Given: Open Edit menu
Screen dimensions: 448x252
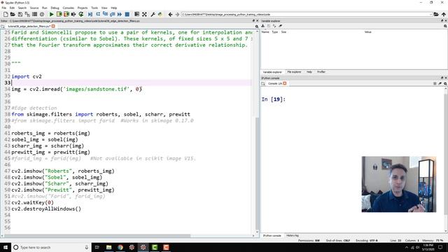Looking at the screenshot, I should point(12,8).
